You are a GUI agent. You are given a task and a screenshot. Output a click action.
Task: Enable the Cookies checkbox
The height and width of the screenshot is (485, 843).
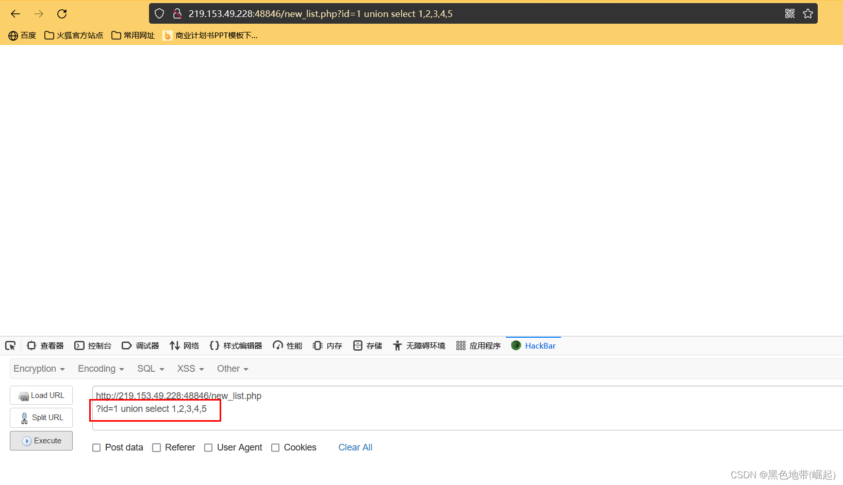point(275,448)
